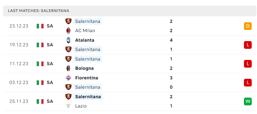
Task: Click Italian flag on the 19.12.23 match
Action: coord(40,45)
